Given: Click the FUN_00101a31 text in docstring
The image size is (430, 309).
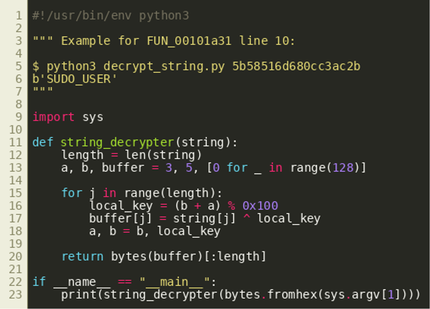Looking at the screenshot, I should click(189, 41).
